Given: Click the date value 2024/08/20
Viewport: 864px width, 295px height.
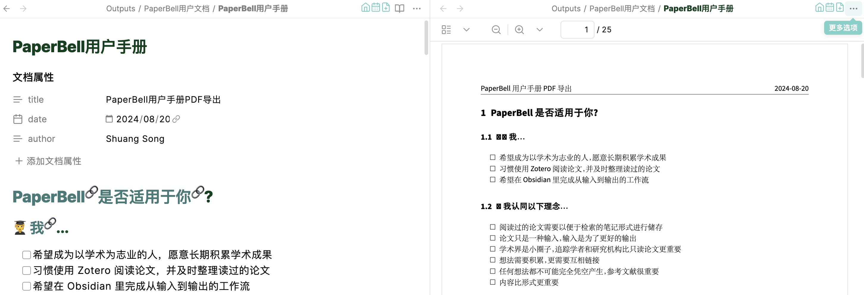Looking at the screenshot, I should click(143, 119).
